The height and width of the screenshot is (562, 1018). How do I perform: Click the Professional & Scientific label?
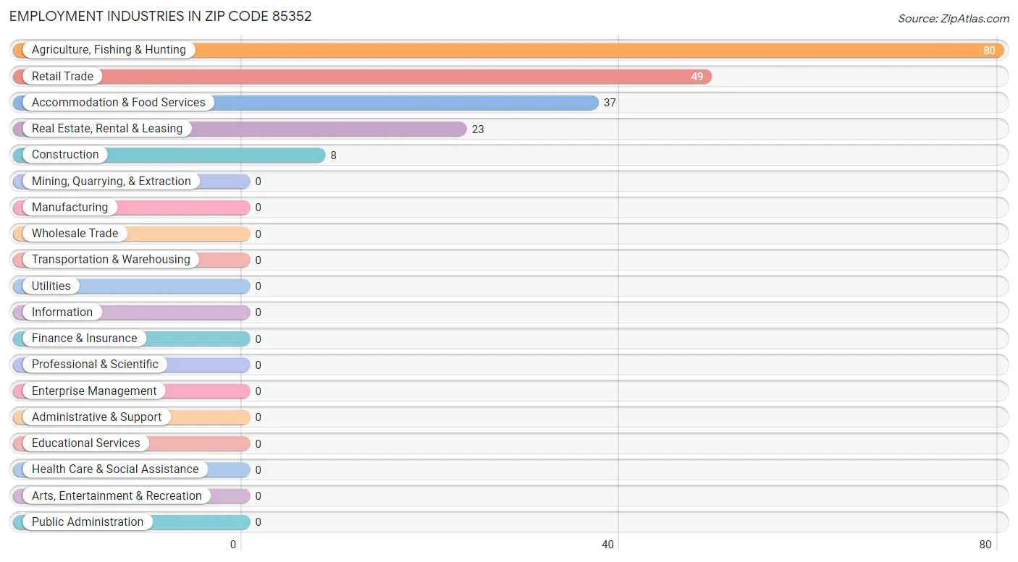tap(95, 365)
